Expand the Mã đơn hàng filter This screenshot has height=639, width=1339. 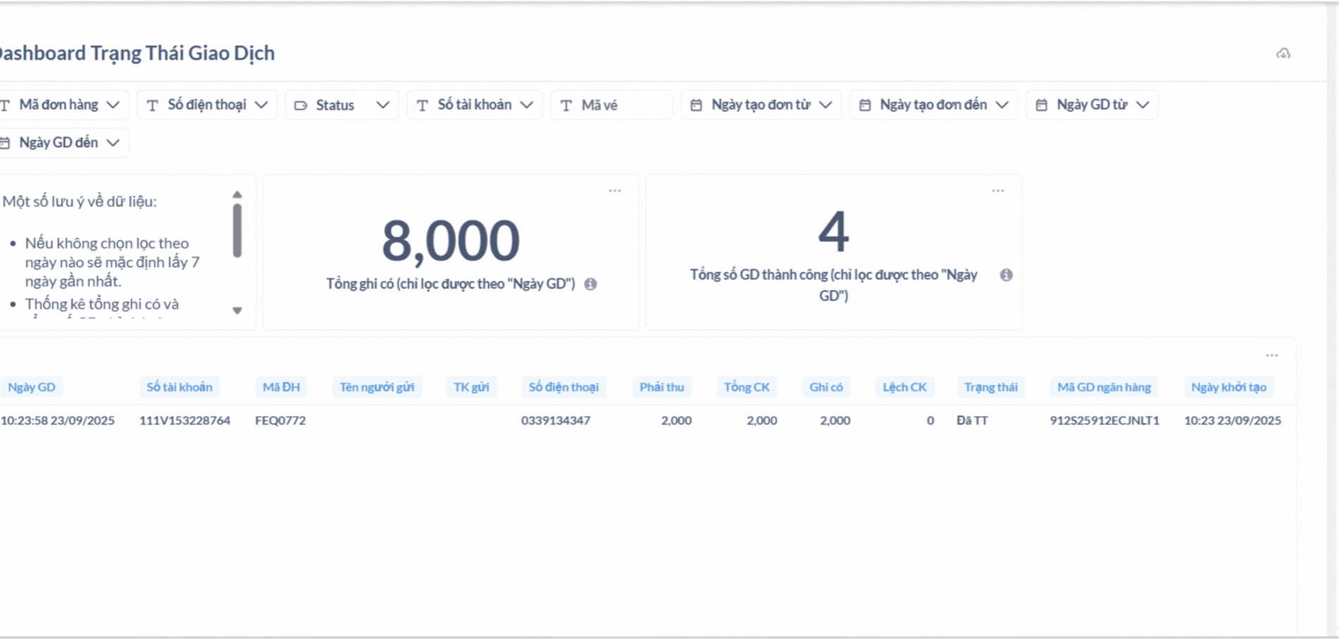pyautogui.click(x=62, y=105)
